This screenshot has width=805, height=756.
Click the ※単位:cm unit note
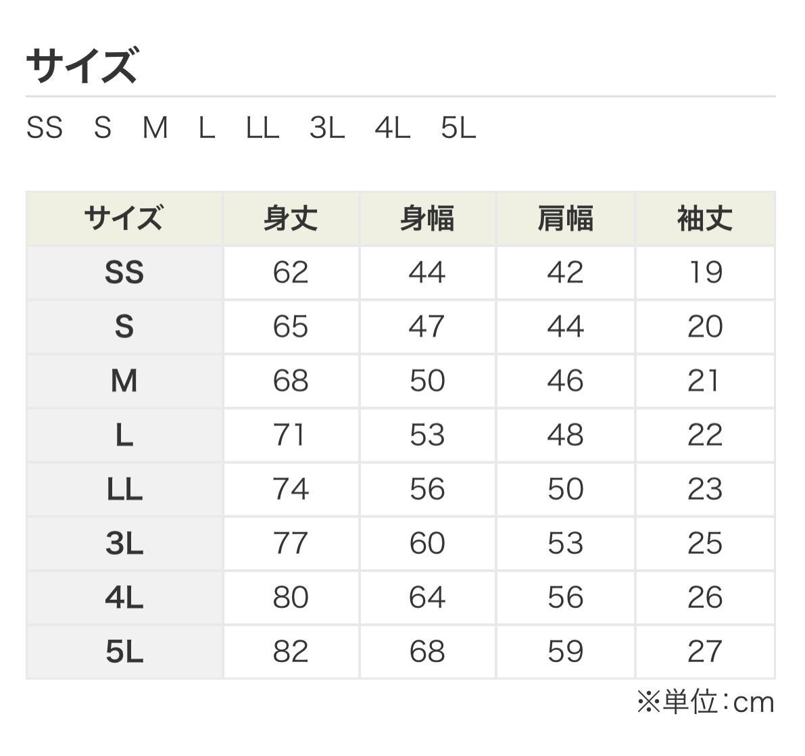pos(705,703)
